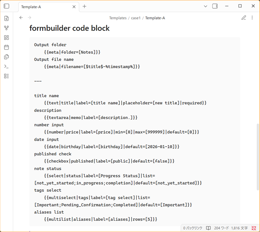Click the sync status icon in status bar

point(253,228)
